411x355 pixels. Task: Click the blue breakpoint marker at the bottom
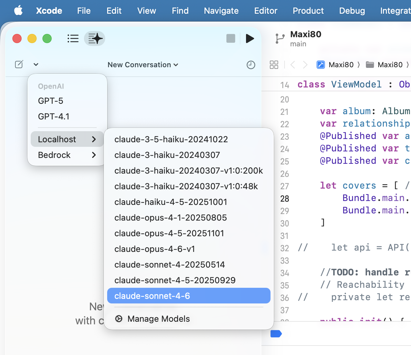coord(276,333)
